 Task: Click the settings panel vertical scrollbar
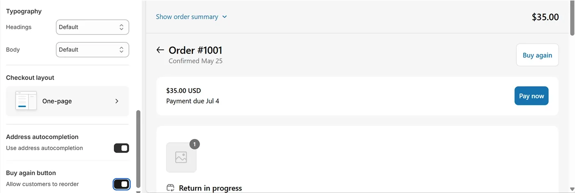138,147
